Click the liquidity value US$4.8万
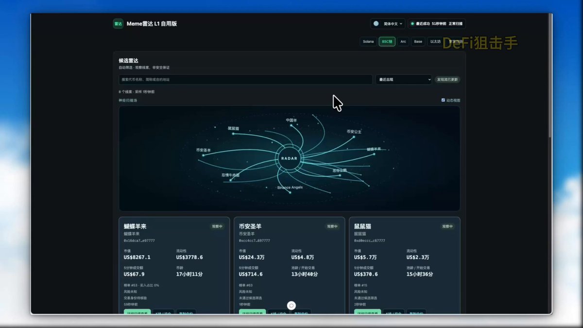The height and width of the screenshot is (328, 583). click(303, 257)
